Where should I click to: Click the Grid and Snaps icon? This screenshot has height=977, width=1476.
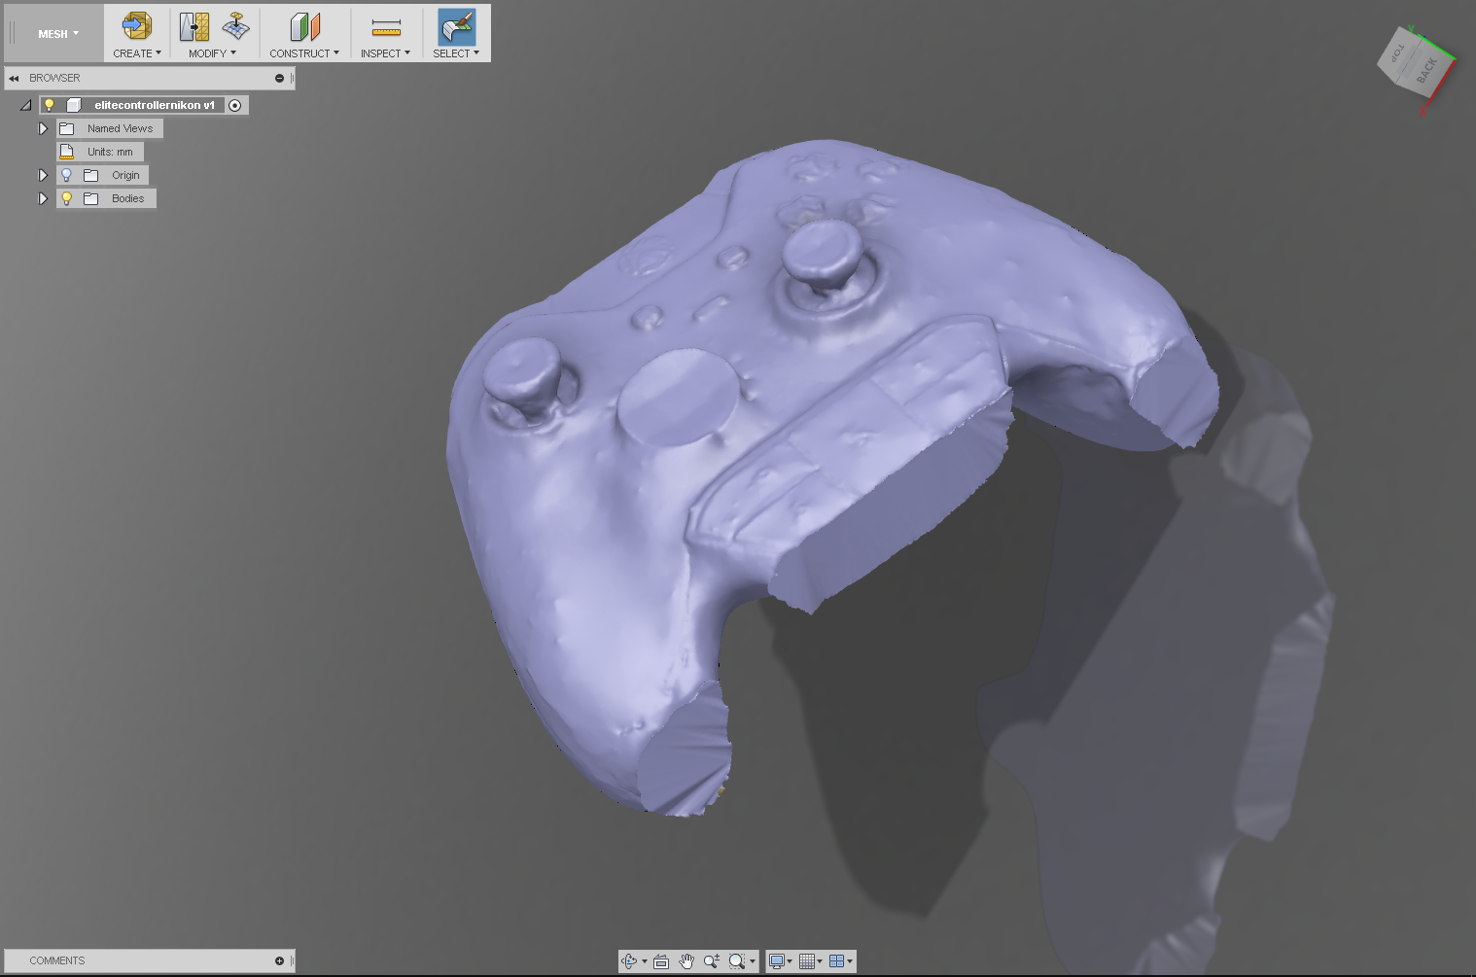point(806,961)
